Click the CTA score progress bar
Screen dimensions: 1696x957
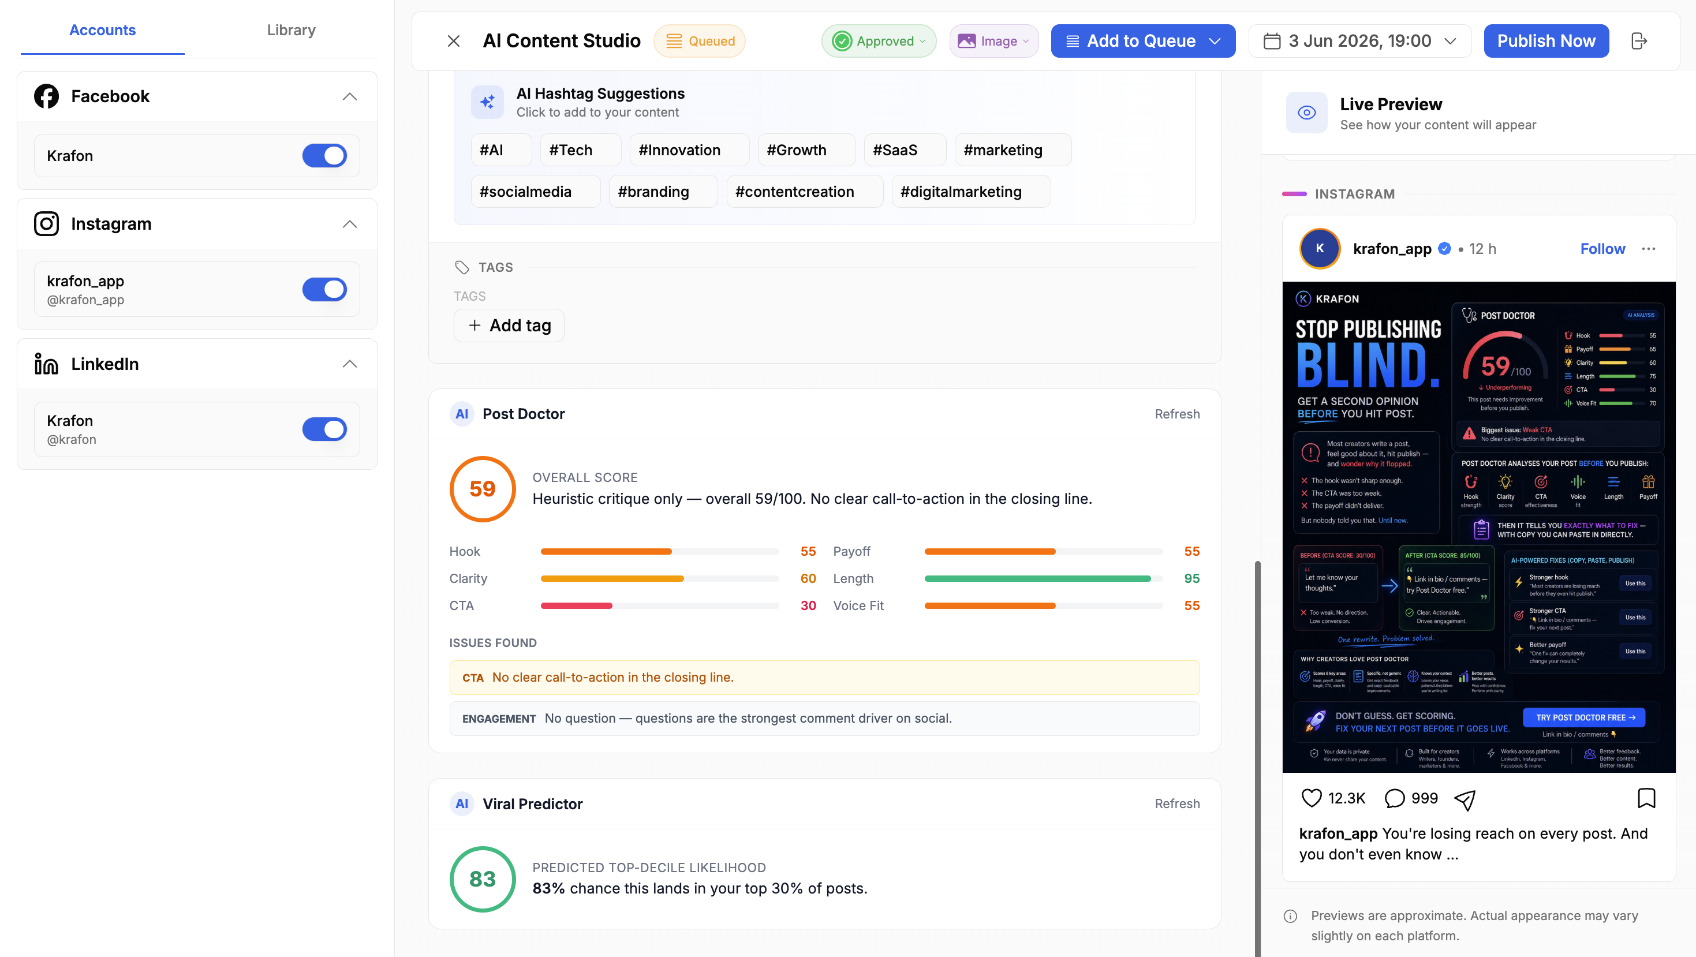click(x=660, y=605)
